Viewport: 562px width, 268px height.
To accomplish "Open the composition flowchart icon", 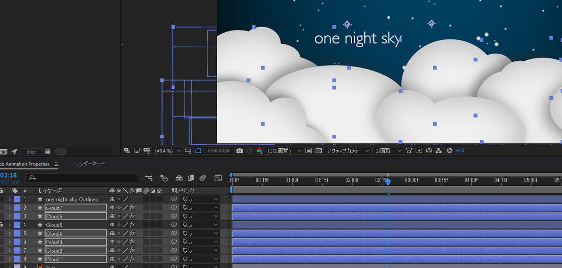I will coord(438,151).
